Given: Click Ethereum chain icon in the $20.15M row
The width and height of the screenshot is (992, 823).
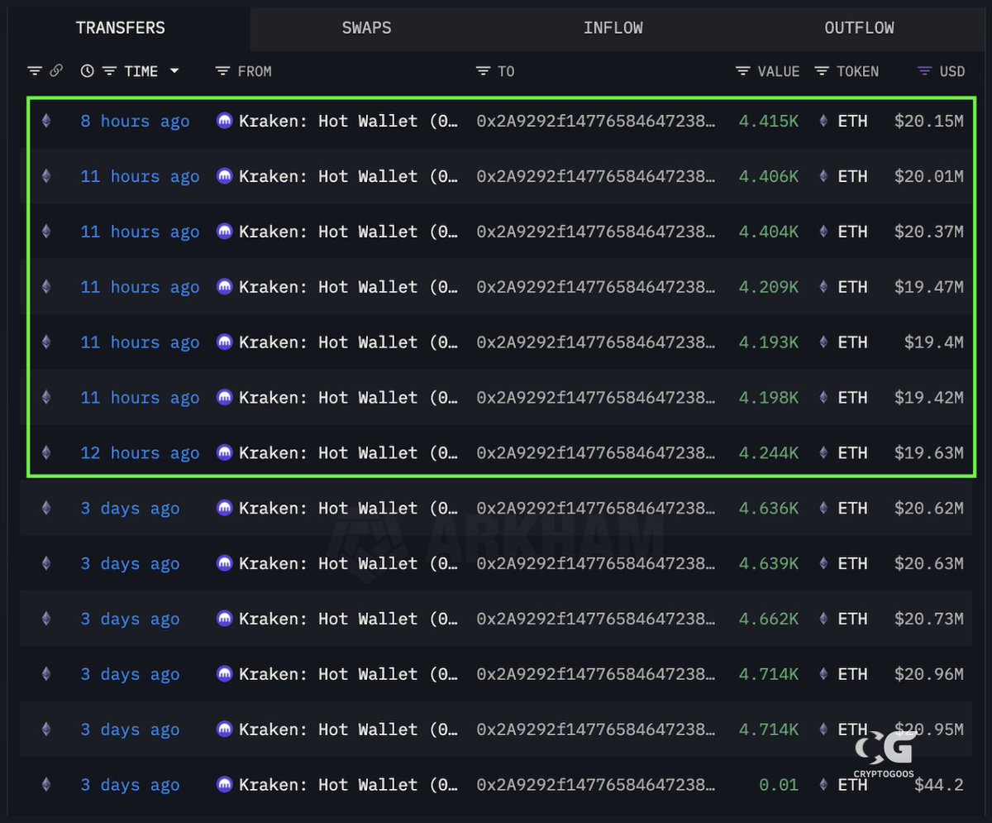Looking at the screenshot, I should 46,121.
